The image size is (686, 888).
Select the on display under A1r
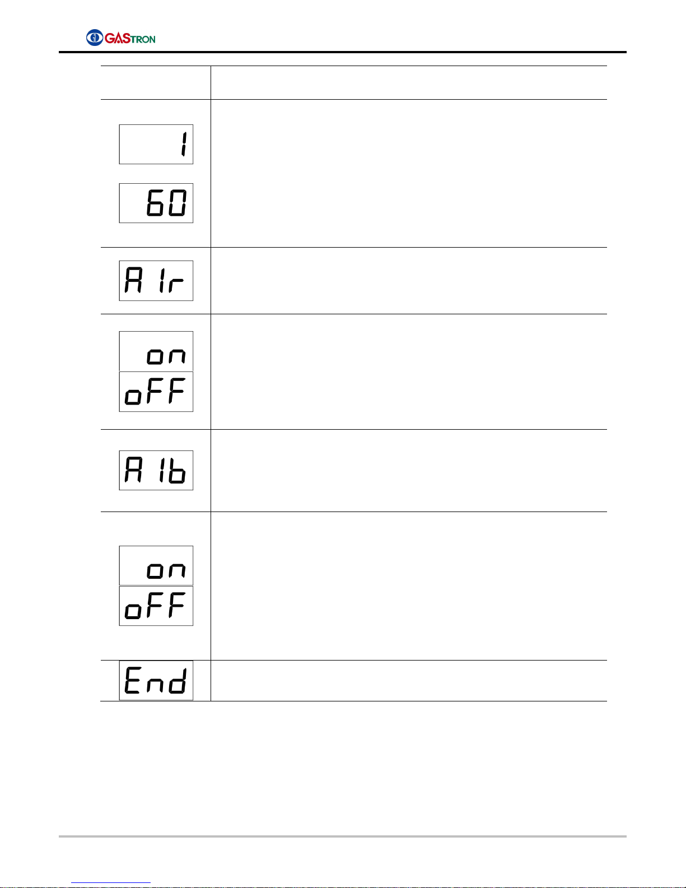[156, 351]
